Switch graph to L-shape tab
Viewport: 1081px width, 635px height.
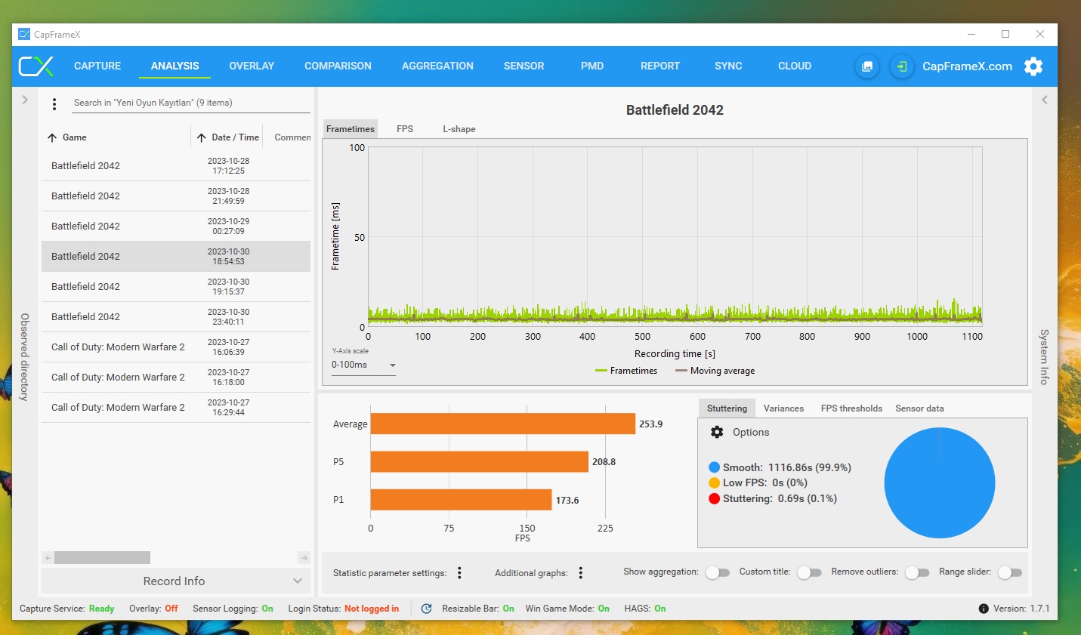pyautogui.click(x=459, y=129)
